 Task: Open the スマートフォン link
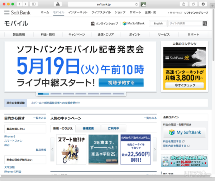point(13,141)
